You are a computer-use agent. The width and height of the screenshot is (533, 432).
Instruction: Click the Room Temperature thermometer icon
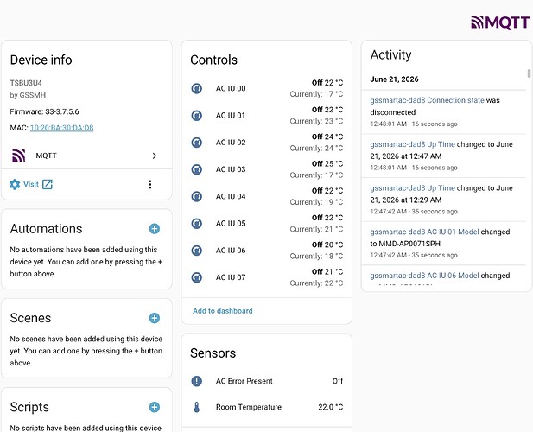point(196,407)
